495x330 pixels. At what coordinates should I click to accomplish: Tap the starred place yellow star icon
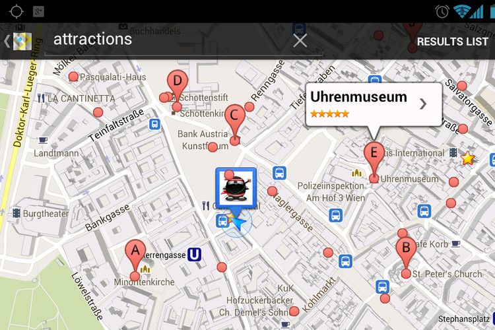click(x=467, y=158)
